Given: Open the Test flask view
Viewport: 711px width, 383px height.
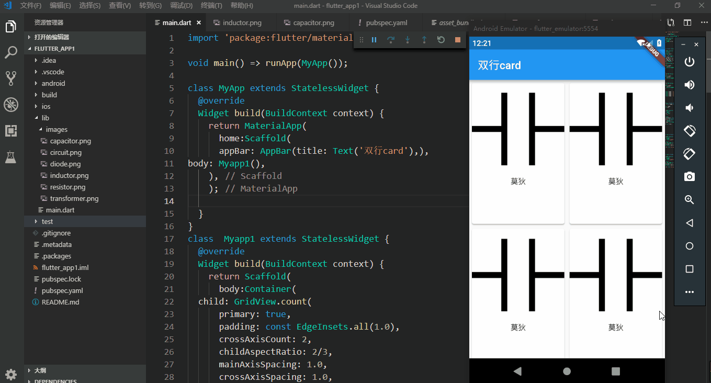Looking at the screenshot, I should tap(11, 156).
